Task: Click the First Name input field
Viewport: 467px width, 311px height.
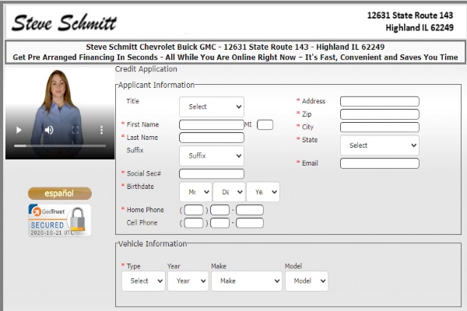Action: [x=211, y=124]
